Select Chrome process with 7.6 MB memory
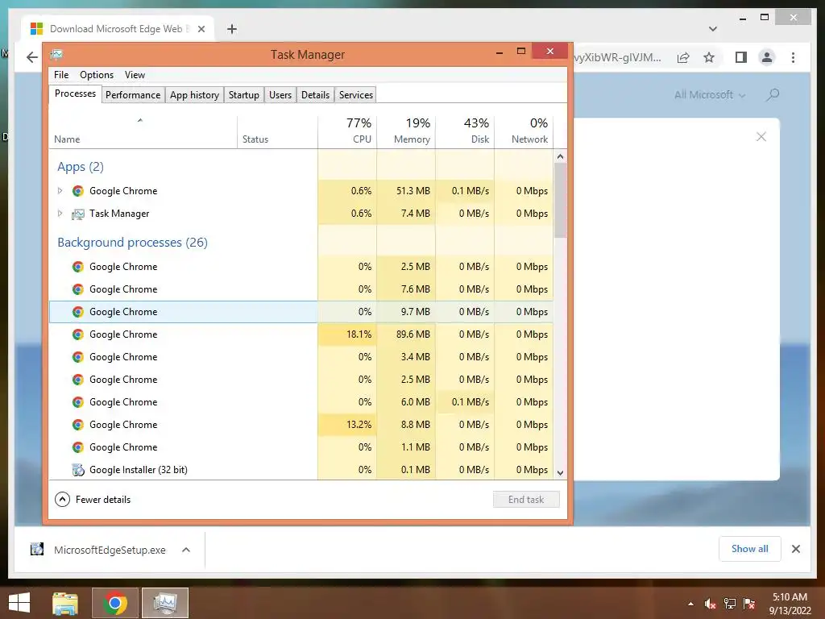 [x=301, y=289]
